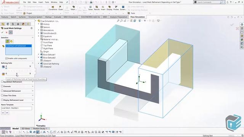
Task: Enable Close Thin Slots checkbox
Action: point(2,96)
